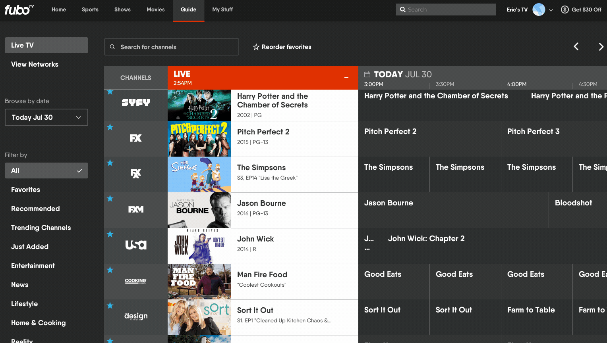Click the Search for channels field
Viewport: 607px width, 343px height.
click(172, 47)
